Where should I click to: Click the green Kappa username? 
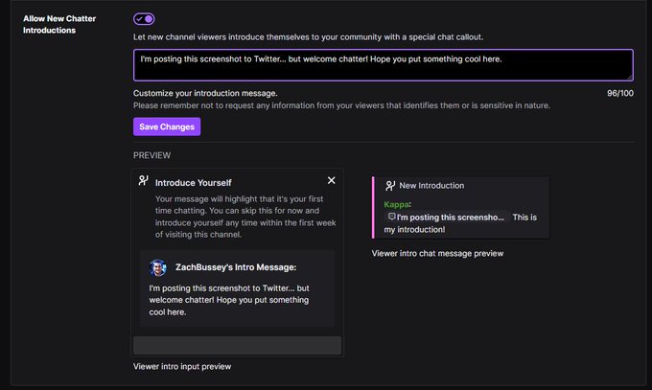click(396, 204)
